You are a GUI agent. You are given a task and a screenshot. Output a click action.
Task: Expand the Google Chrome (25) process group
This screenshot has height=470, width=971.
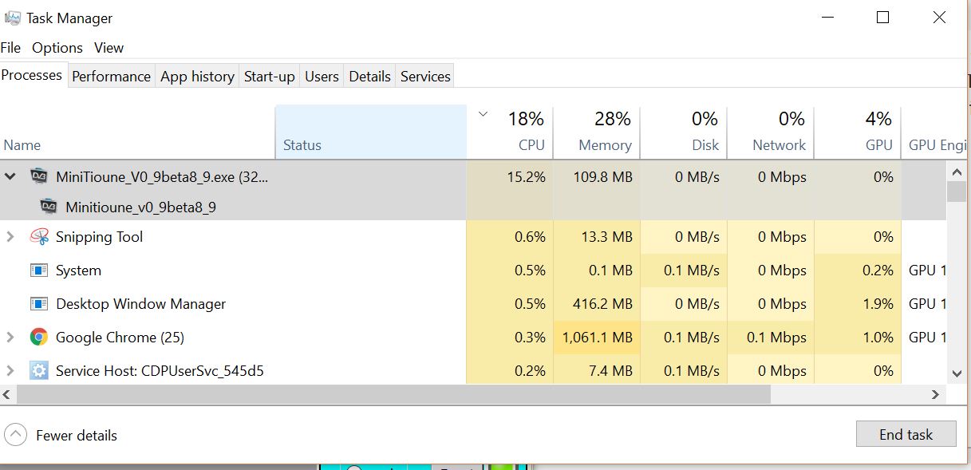[10, 337]
